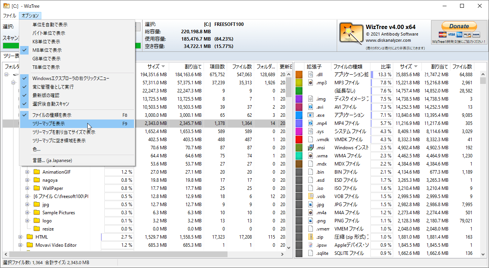The image size is (489, 268).
Task: Expand the nagoya folder node
Action: coord(27,180)
